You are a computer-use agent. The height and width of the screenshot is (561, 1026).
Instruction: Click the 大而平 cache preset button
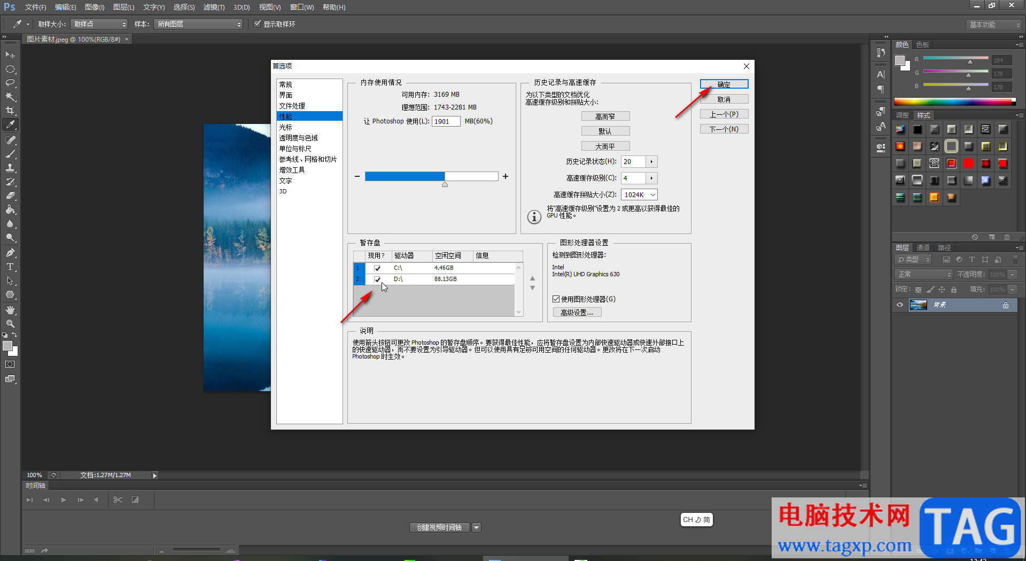tap(605, 146)
